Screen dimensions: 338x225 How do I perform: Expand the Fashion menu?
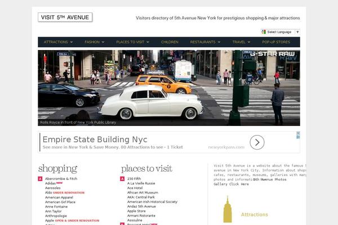tap(95, 42)
